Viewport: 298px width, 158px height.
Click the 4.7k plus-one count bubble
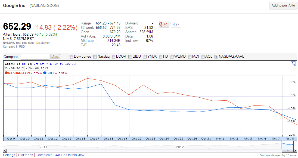(176, 24)
